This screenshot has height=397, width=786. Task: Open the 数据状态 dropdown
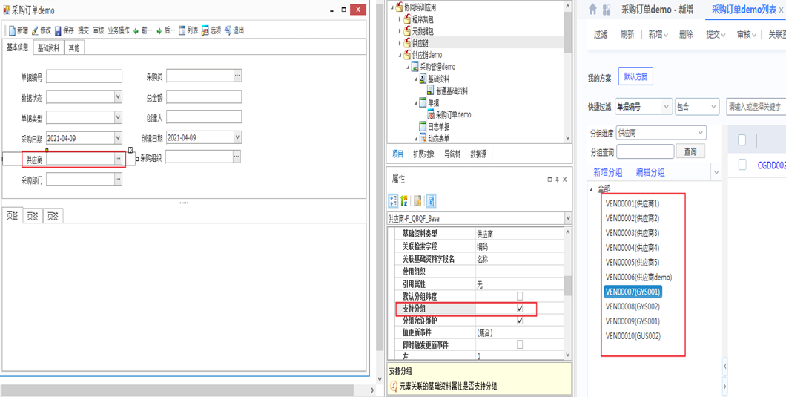pyautogui.click(x=117, y=96)
